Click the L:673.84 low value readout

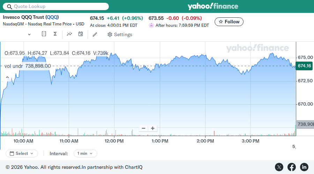[59, 53]
